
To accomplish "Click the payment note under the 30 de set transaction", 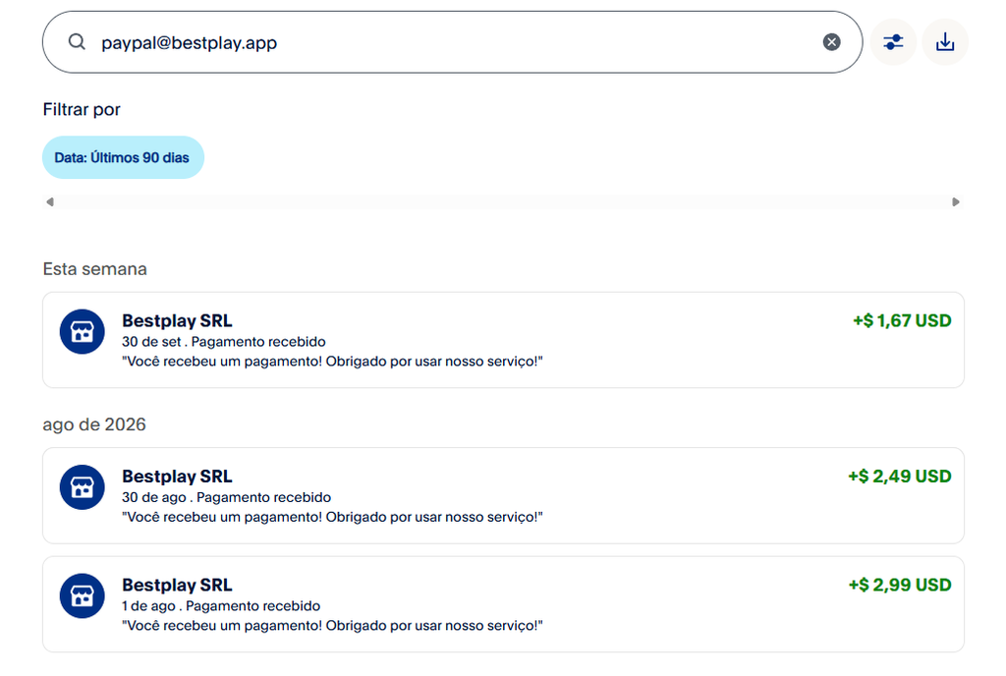I will tap(332, 362).
